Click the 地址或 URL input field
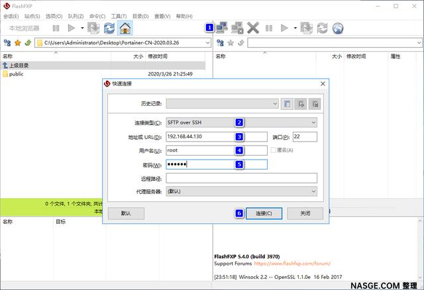 (217, 136)
